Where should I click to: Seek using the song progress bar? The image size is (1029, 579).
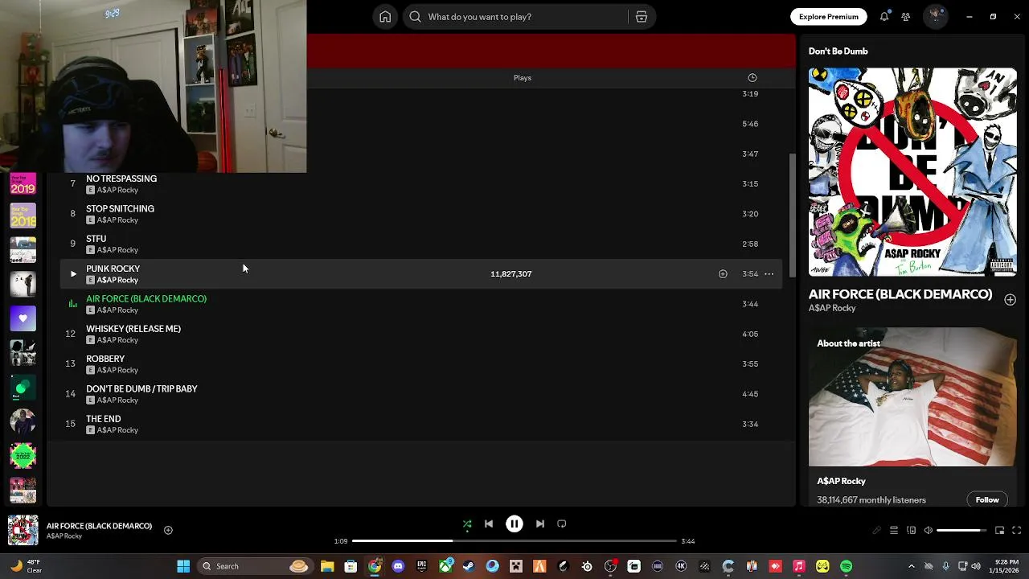click(514, 541)
